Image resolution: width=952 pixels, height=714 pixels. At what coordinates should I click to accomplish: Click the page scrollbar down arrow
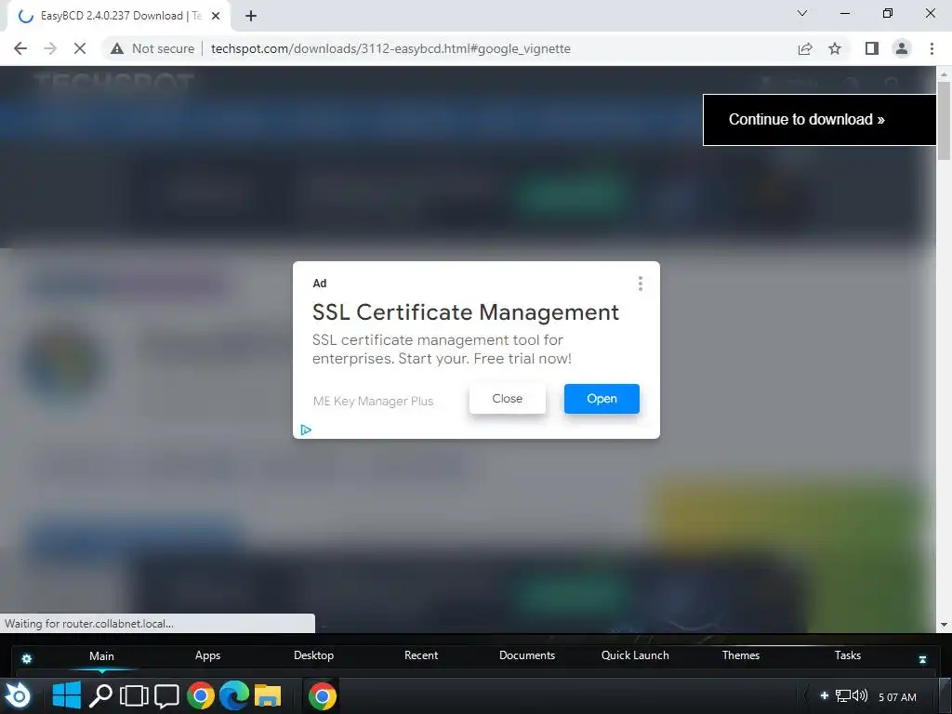point(944,625)
